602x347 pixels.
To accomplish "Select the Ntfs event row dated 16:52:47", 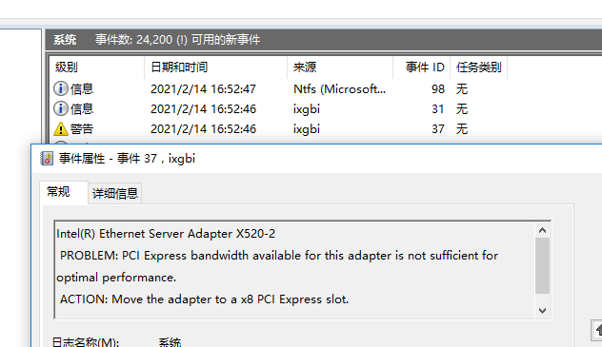I will pyautogui.click(x=325, y=88).
